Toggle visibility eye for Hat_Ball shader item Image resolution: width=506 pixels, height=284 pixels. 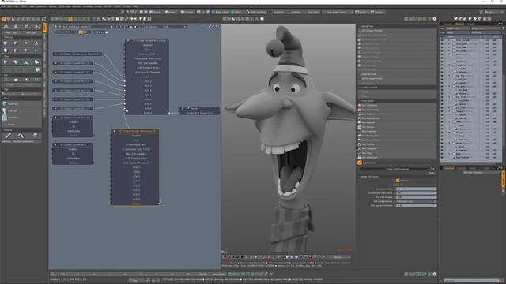pyautogui.click(x=442, y=65)
